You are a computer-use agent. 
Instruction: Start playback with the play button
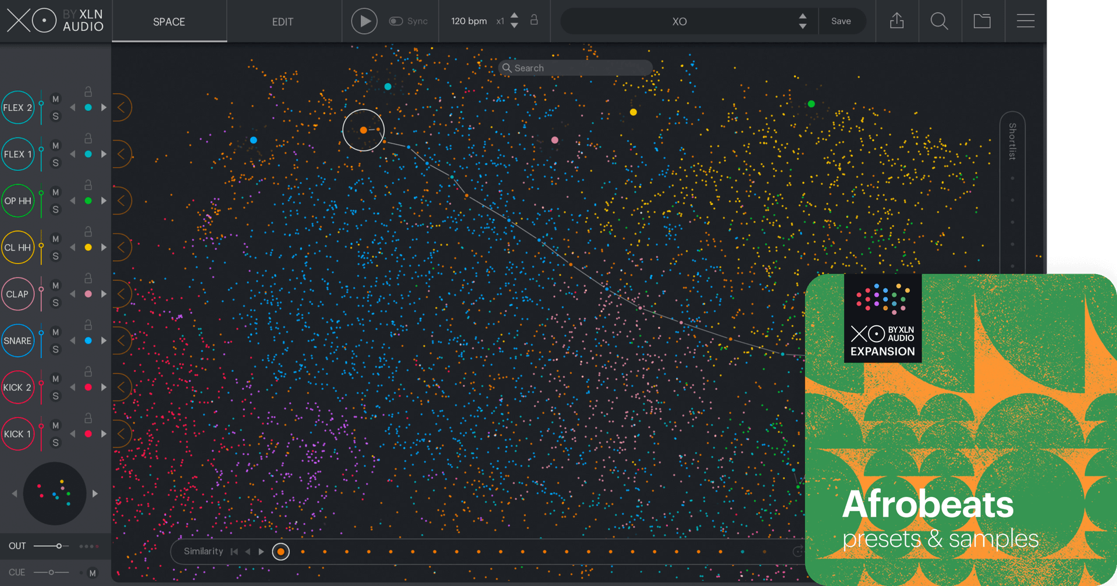(x=364, y=21)
